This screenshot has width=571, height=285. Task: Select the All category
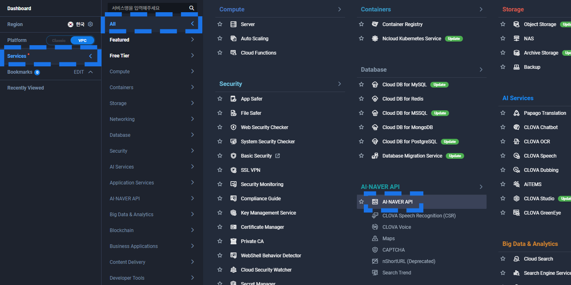[152, 24]
